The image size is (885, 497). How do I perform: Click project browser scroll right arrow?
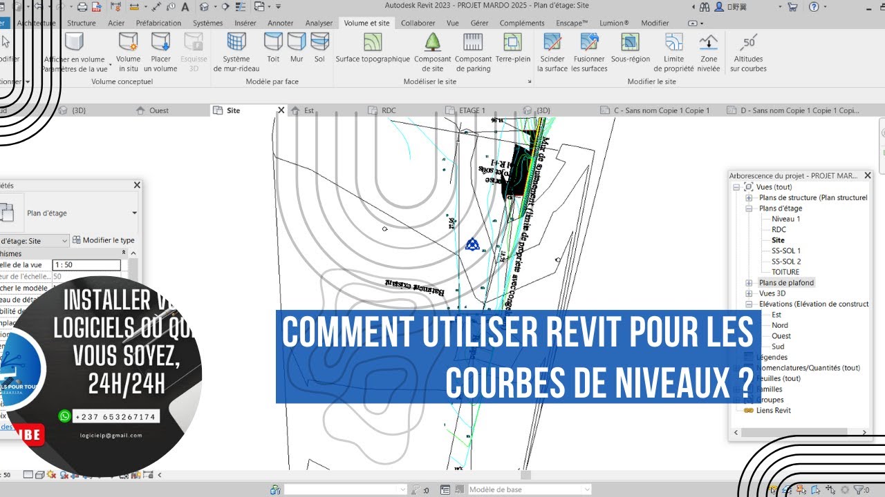864,433
